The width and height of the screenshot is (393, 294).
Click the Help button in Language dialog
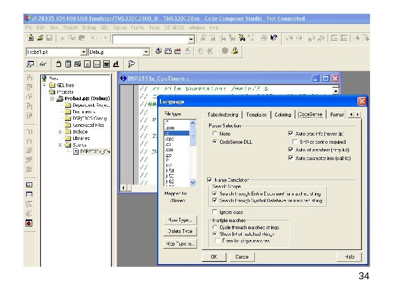pyautogui.click(x=349, y=257)
